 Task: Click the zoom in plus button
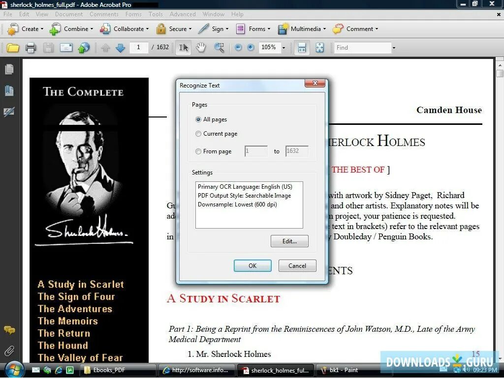251,48
